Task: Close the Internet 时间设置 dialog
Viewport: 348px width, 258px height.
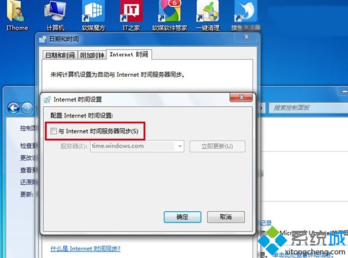Action: (241, 97)
